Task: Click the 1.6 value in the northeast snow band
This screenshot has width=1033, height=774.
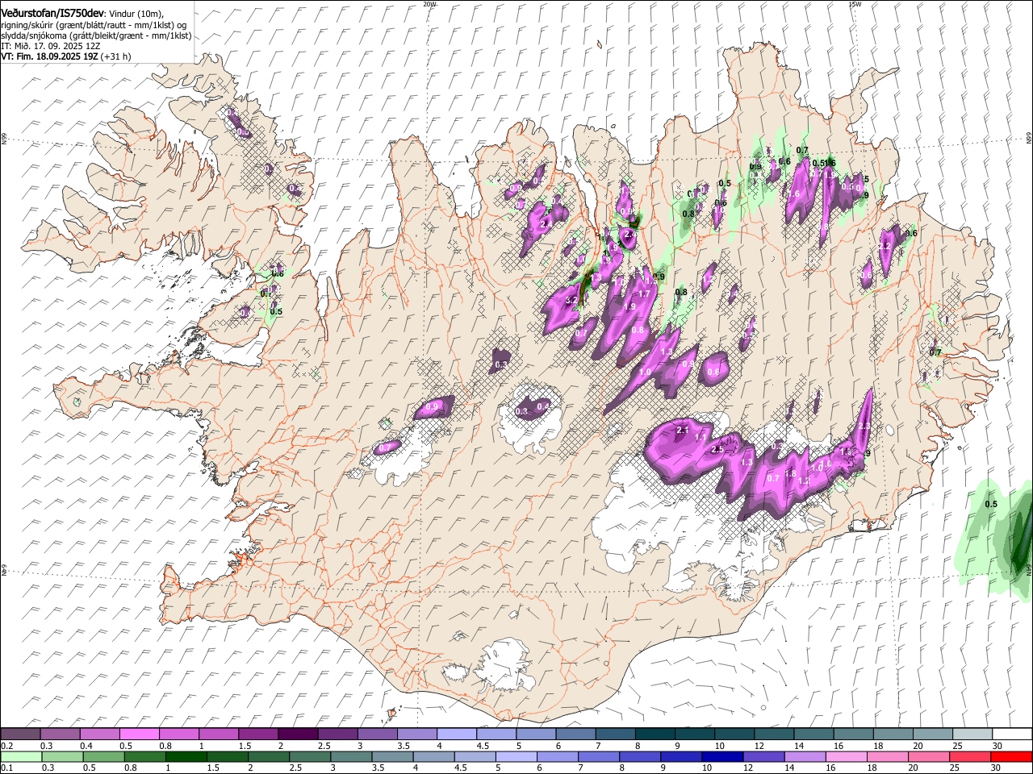Action: pos(793,194)
